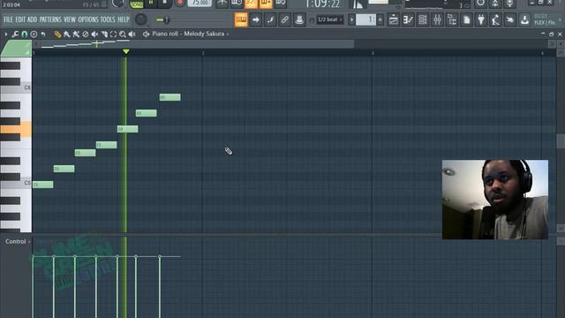The height and width of the screenshot is (318, 565).
Task: Open the Piano roll view icon
Action: point(408,19)
